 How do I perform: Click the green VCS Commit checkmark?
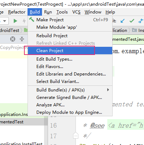point(132,21)
